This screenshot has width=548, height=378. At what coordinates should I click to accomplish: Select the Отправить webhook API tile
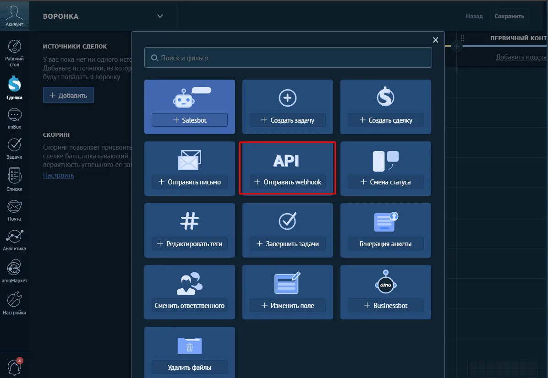pyautogui.click(x=288, y=168)
